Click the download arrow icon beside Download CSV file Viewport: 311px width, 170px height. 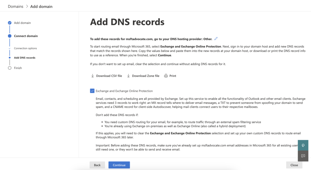click(93, 76)
